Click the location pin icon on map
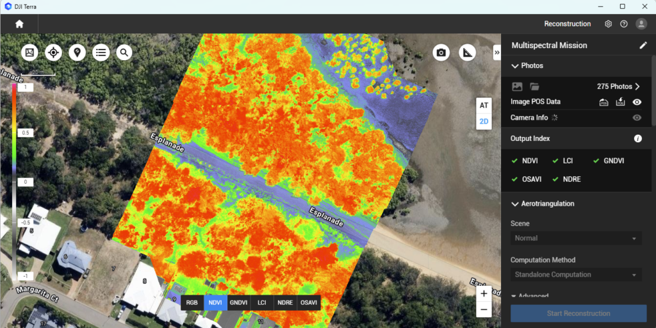Image resolution: width=656 pixels, height=328 pixels. pos(78,53)
